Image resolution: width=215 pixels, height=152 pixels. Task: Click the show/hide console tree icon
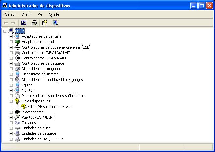[x=24, y=23]
